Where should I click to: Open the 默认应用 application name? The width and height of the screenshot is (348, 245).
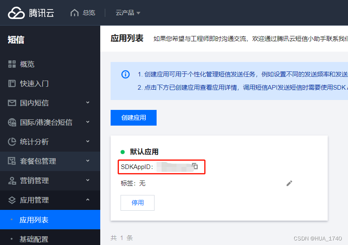coord(144,152)
